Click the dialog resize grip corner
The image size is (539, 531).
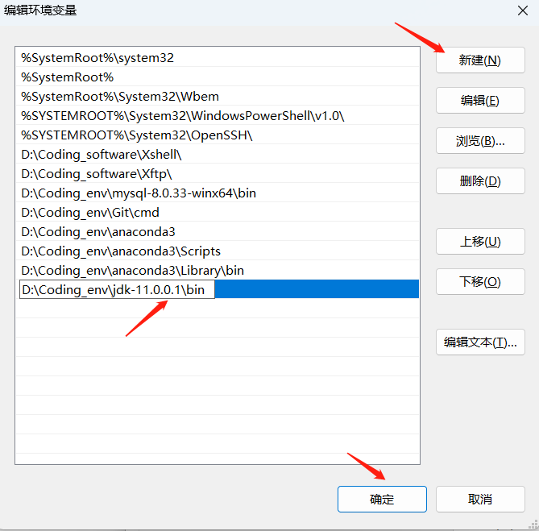pos(534,525)
